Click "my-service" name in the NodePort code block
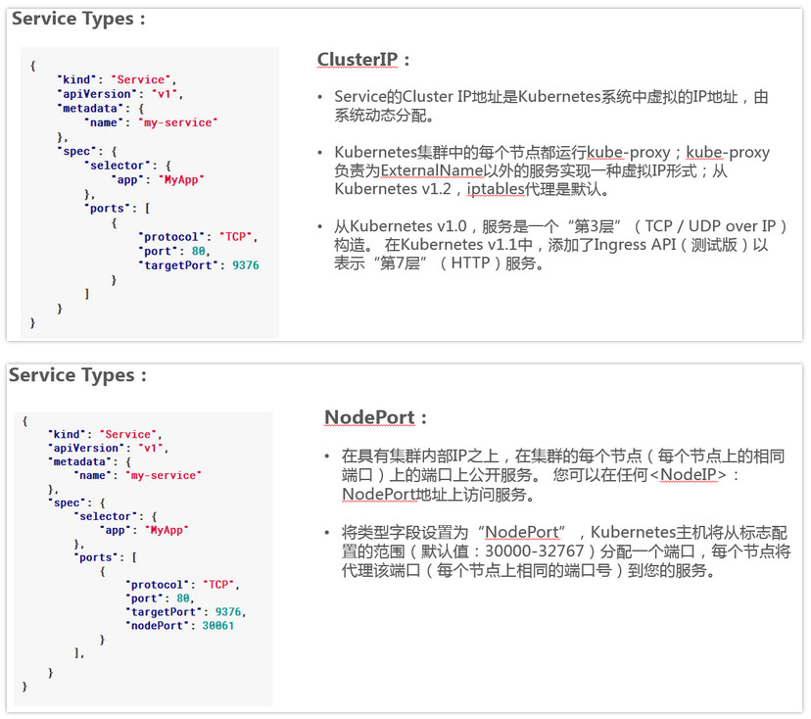811x719 pixels. (x=164, y=475)
